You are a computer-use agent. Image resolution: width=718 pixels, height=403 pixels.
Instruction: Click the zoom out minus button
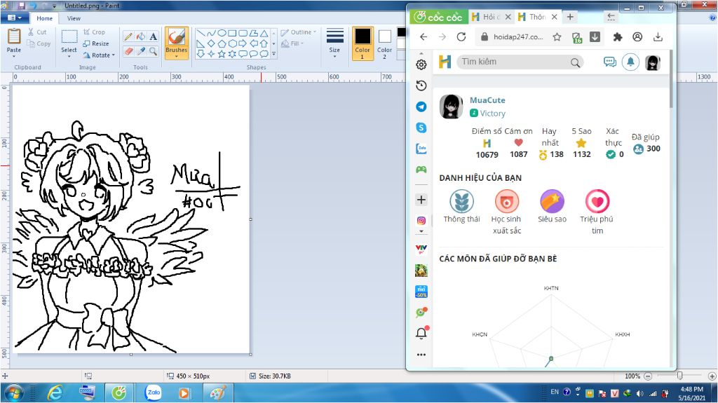(x=648, y=376)
